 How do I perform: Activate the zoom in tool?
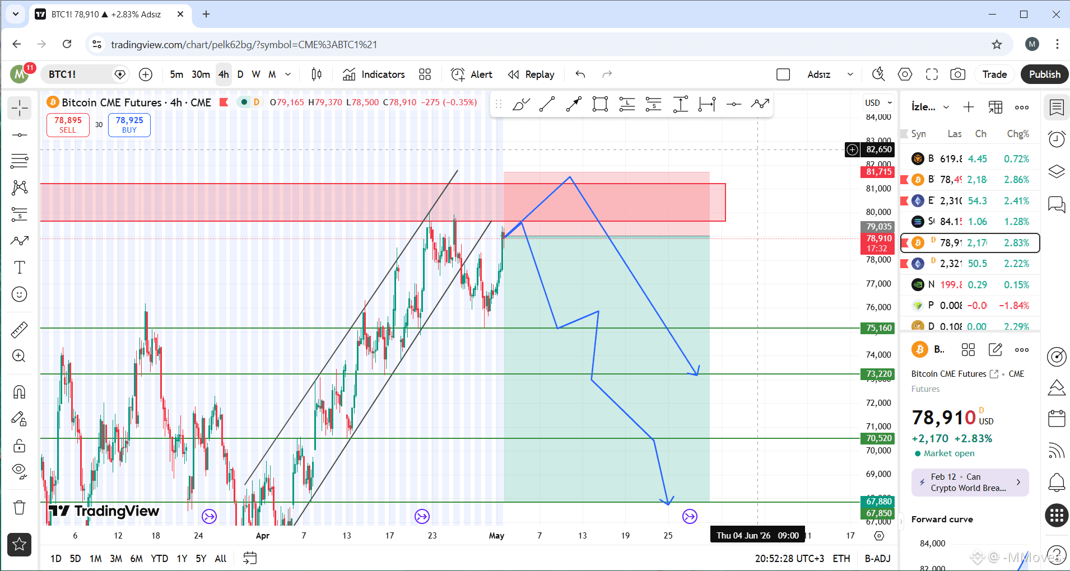20,356
